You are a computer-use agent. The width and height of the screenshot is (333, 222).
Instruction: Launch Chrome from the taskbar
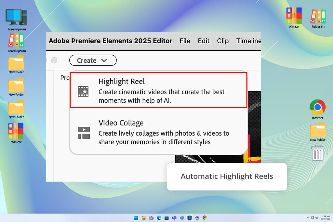point(205,217)
